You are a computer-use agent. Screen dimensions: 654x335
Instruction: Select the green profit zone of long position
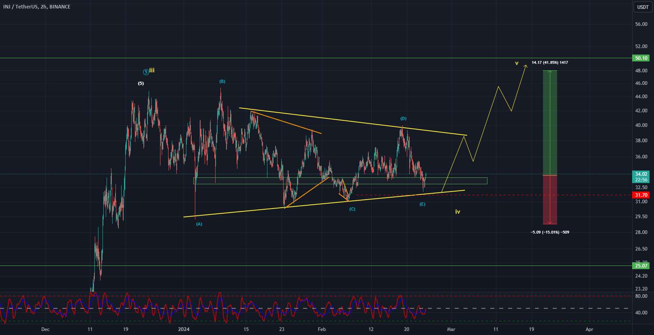549,123
